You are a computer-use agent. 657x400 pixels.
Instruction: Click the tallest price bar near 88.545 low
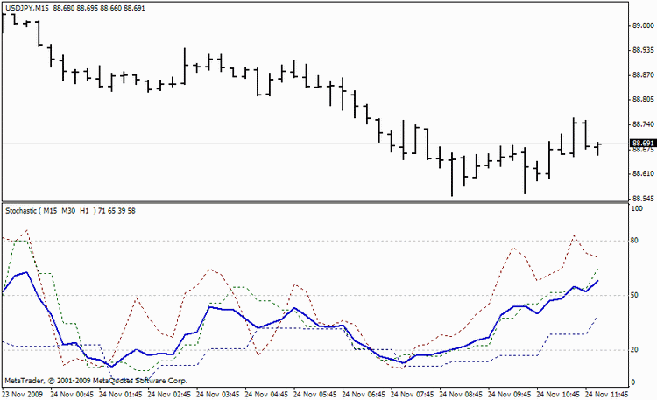[452, 174]
